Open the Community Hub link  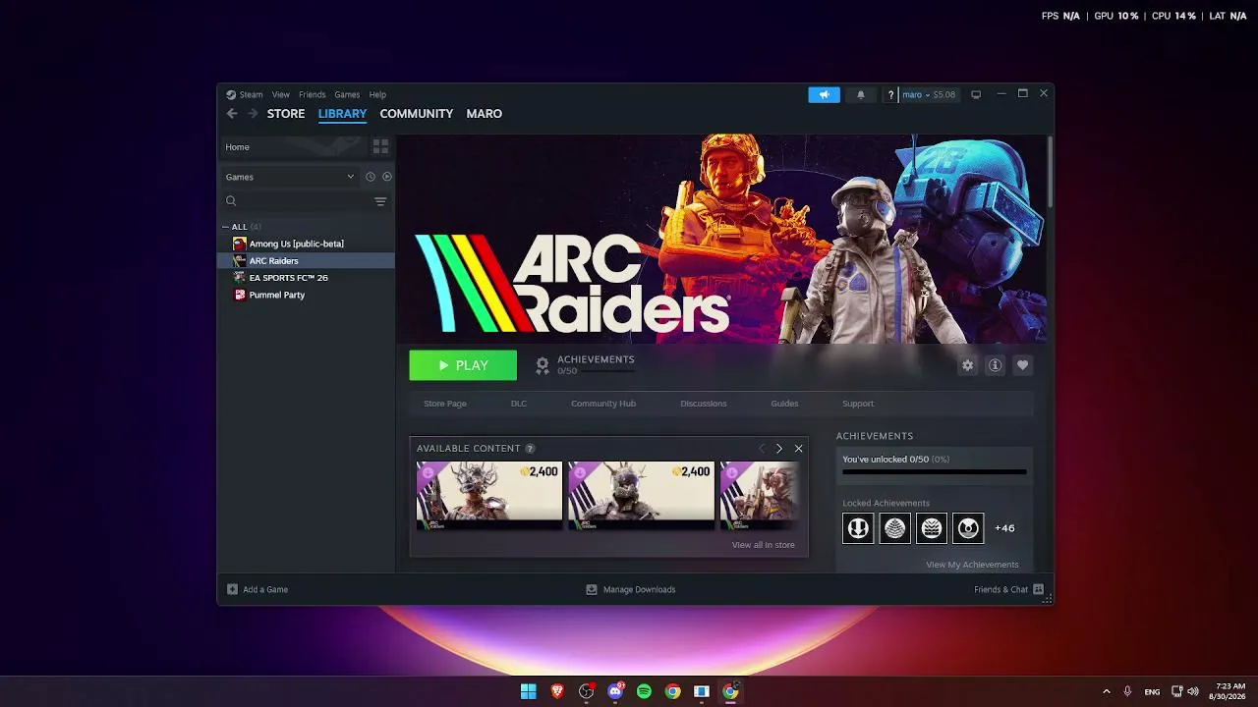point(603,404)
